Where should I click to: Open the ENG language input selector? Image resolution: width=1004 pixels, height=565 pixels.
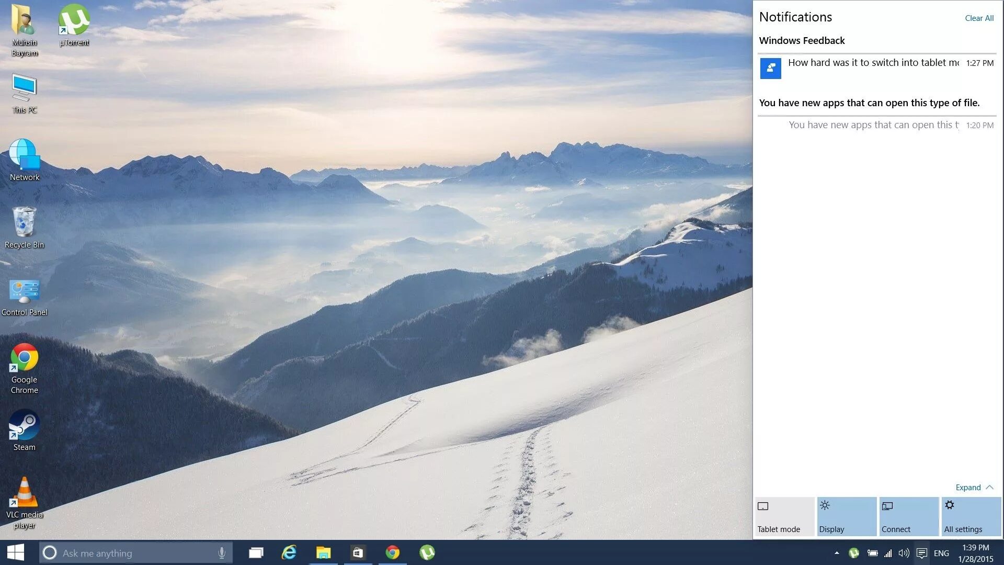tap(941, 553)
